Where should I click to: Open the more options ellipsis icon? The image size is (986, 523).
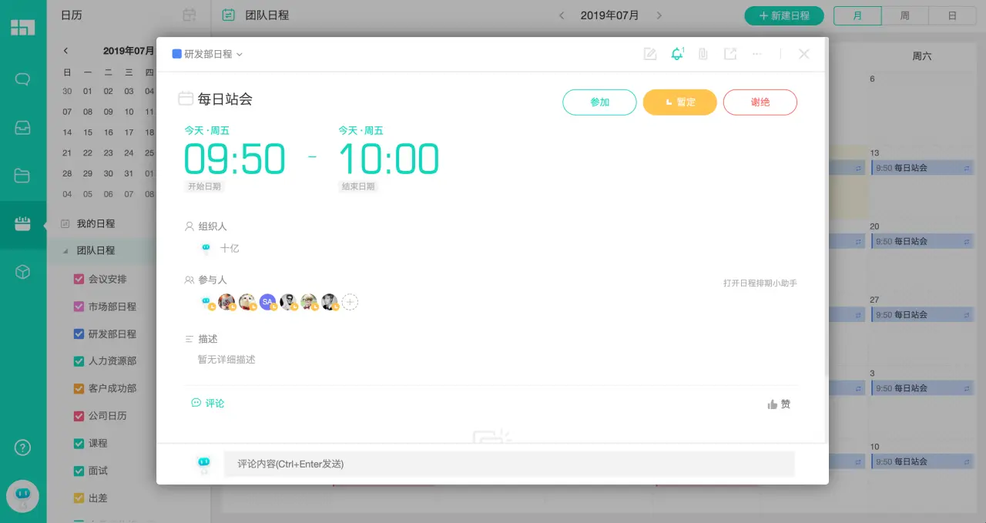pyautogui.click(x=756, y=54)
